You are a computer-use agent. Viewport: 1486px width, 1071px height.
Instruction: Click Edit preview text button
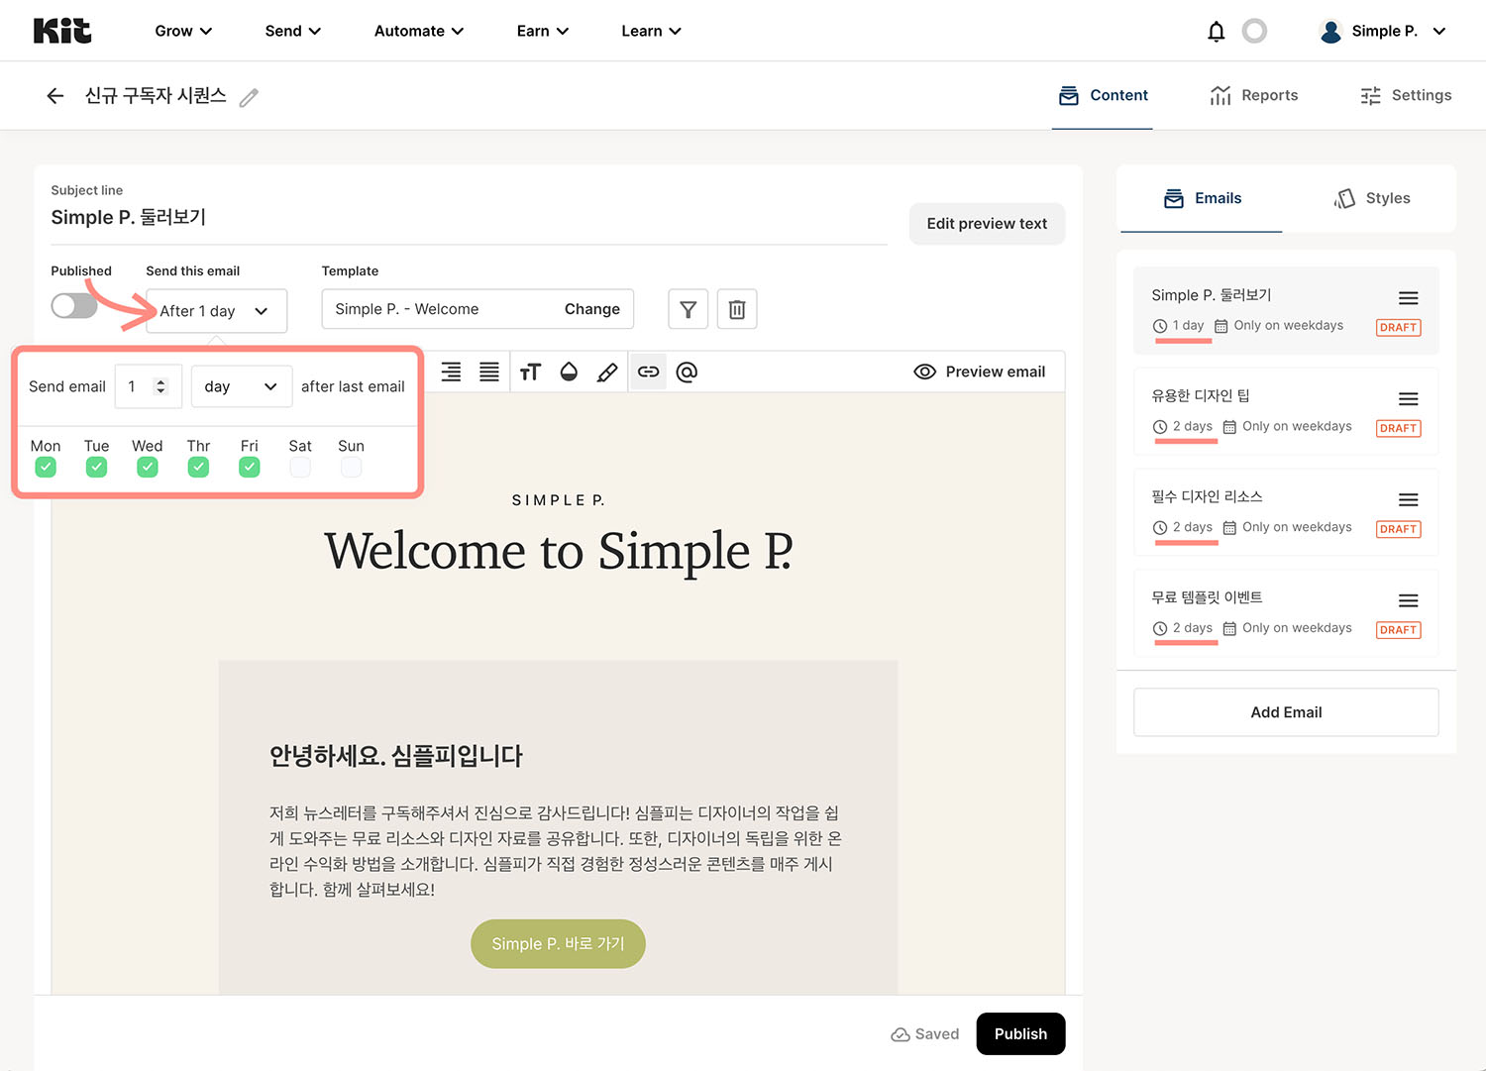pos(987,224)
